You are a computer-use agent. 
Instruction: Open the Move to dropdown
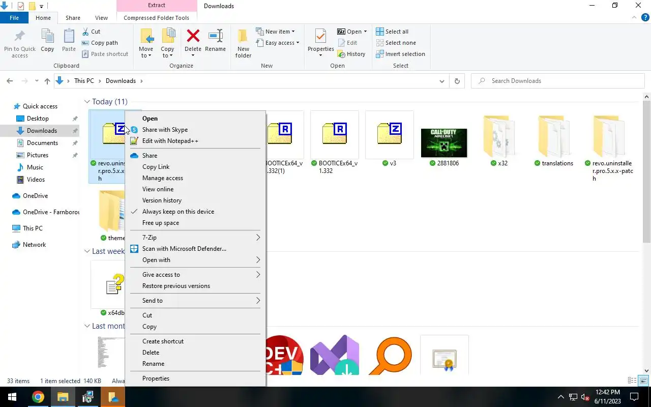[x=146, y=52]
